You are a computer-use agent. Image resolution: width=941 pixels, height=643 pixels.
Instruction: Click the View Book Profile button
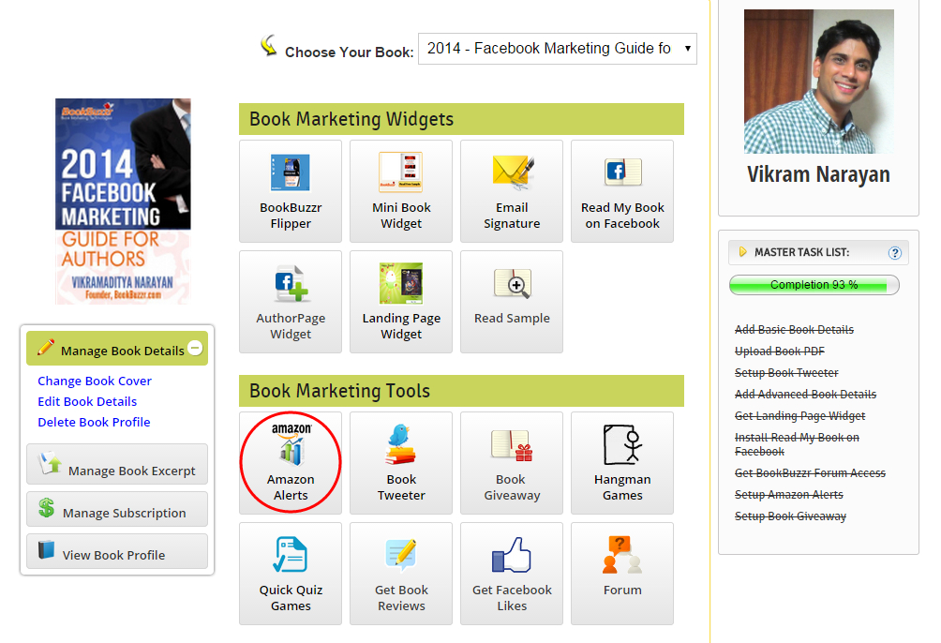point(117,551)
